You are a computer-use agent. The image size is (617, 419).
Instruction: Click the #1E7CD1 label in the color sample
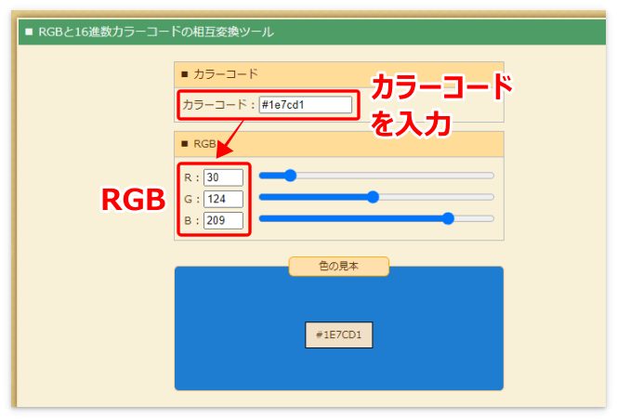339,334
